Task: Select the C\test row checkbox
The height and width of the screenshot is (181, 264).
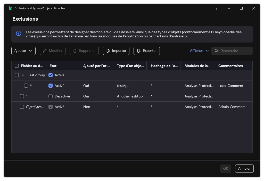Action: (22, 107)
